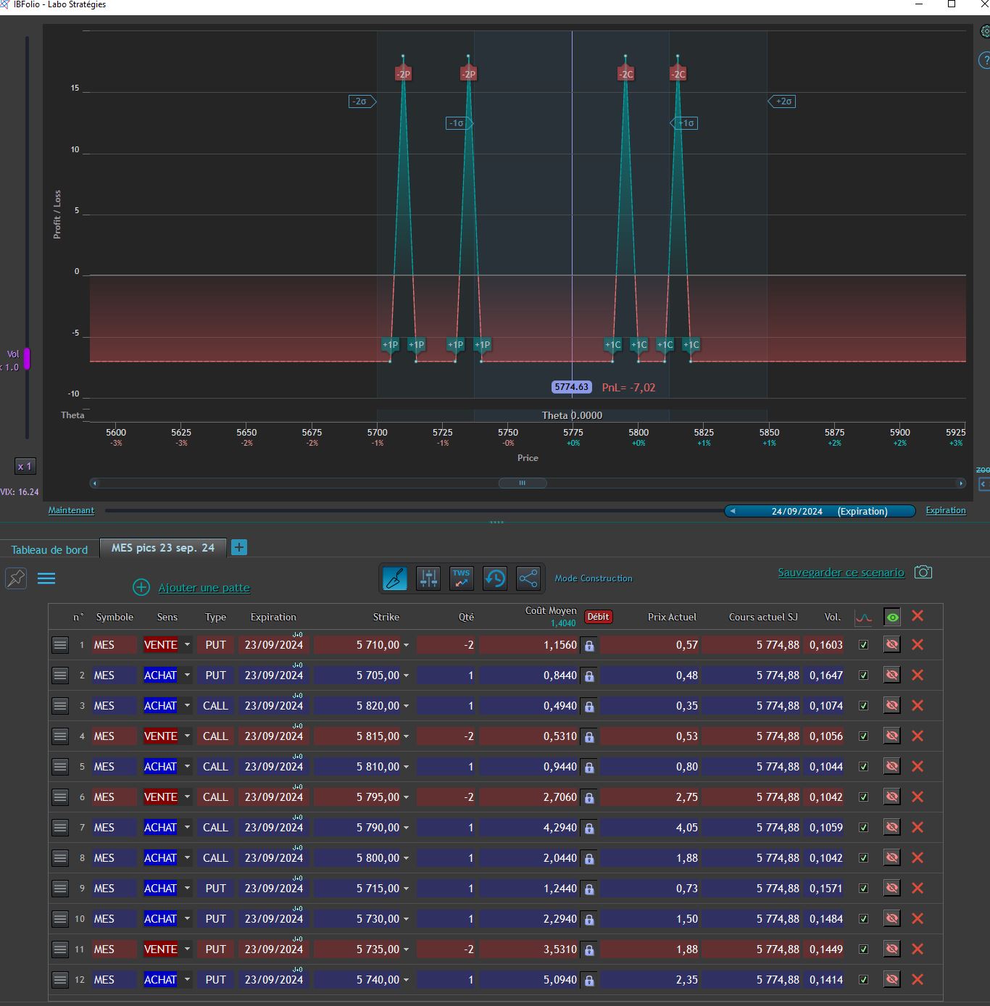
Task: Click the share toolbar icon
Action: 528,578
